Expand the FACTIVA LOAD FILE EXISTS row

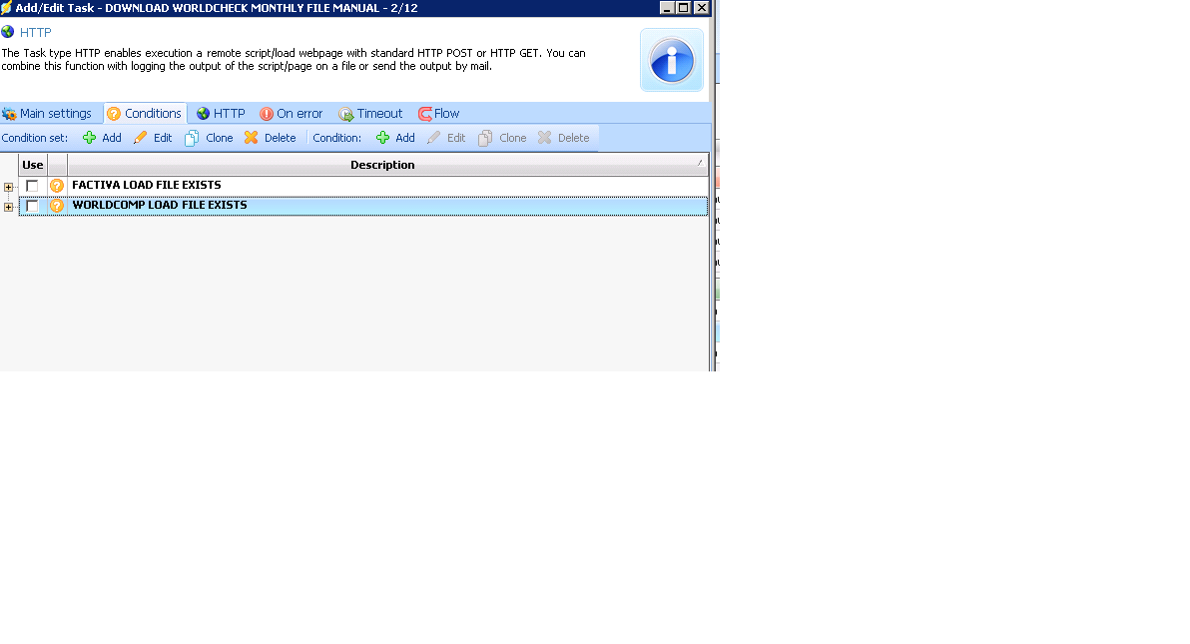click(x=8, y=187)
